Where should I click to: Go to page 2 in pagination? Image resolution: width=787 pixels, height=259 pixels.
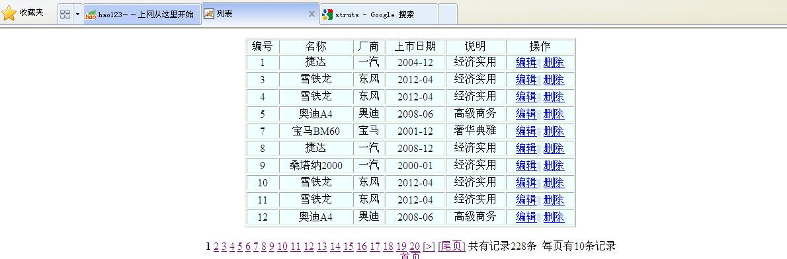(x=216, y=246)
